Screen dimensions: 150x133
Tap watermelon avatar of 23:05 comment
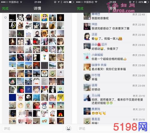(87, 57)
